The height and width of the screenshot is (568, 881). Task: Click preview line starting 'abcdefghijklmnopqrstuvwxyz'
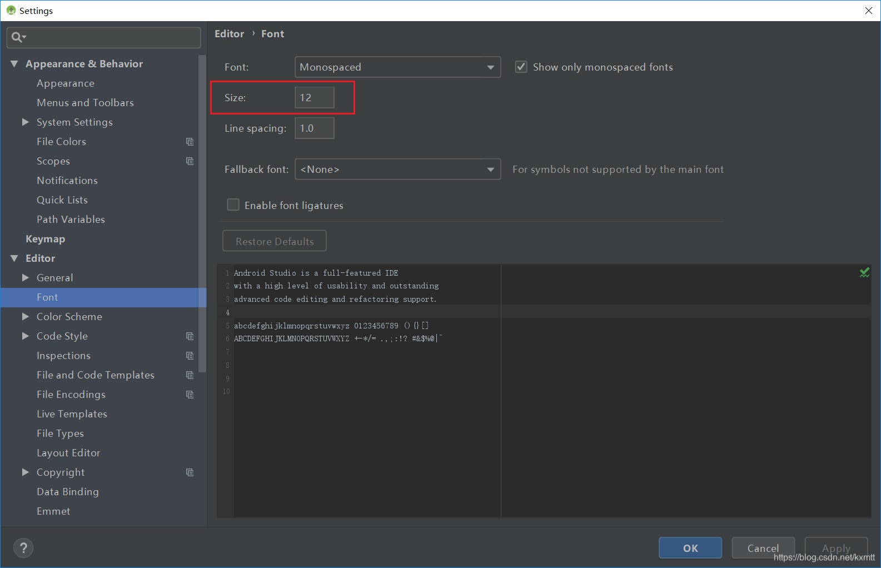[x=331, y=326]
